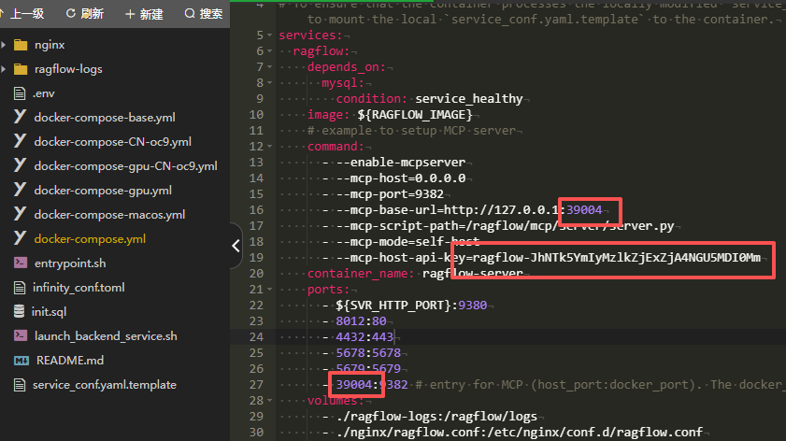
Task: Open service_conf.yaml.template file
Action: pos(104,385)
